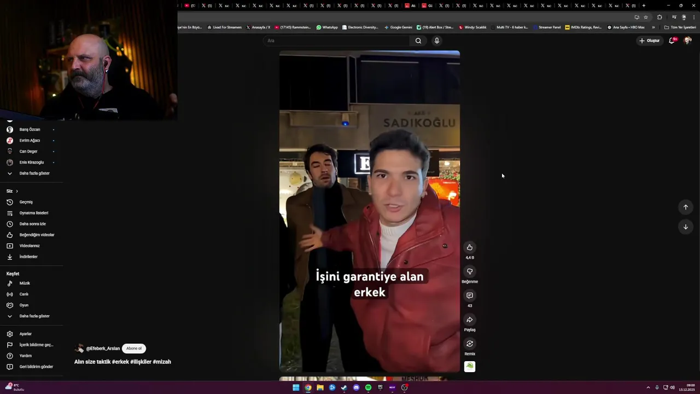Click the Paylaş share icon

pos(469,320)
